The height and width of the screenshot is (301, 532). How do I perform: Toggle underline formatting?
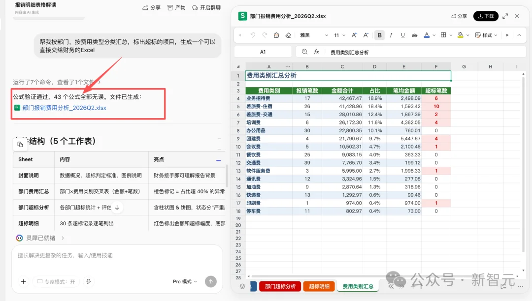click(x=403, y=35)
